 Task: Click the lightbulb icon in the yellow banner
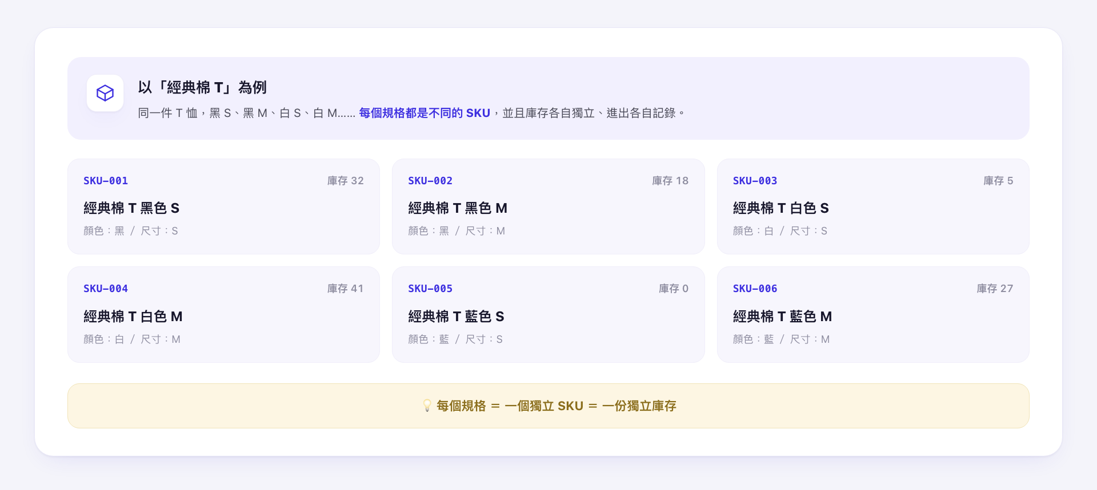[x=427, y=406]
